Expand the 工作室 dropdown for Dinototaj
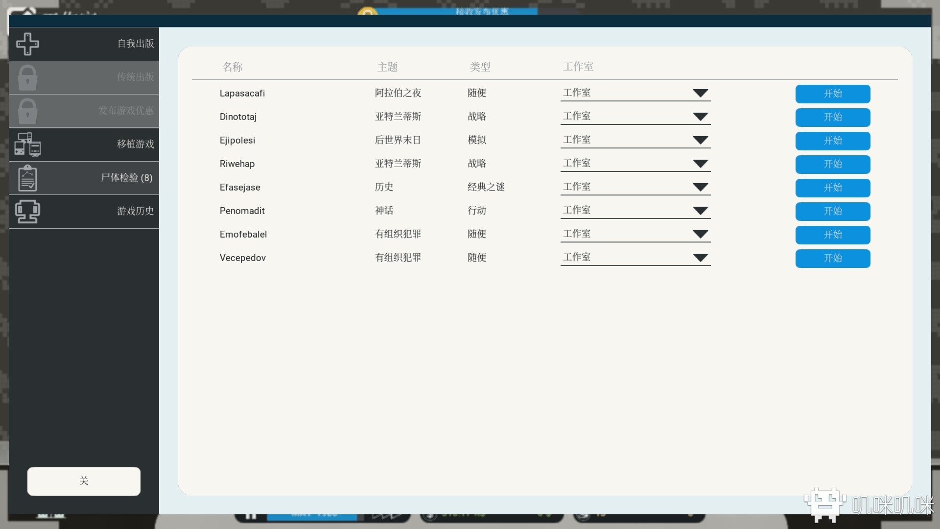Viewport: 940px width, 529px height. click(x=635, y=117)
